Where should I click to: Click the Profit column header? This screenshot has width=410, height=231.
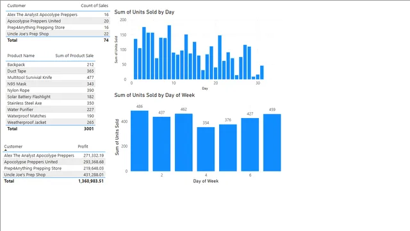[x=83, y=146]
